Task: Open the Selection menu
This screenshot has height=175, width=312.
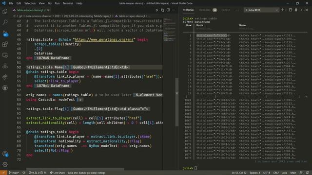Action: [30, 3]
